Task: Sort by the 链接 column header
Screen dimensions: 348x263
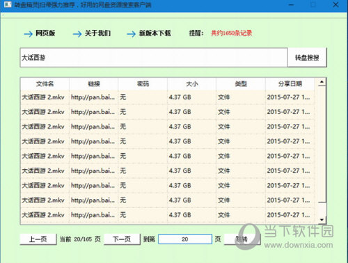Action: (94, 83)
